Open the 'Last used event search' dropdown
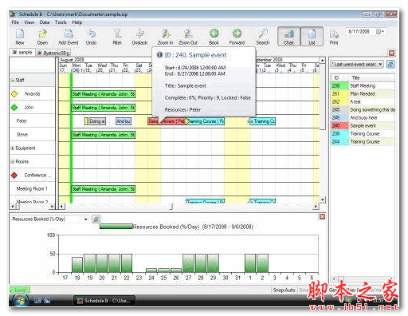408x316 pixels. tap(357, 64)
